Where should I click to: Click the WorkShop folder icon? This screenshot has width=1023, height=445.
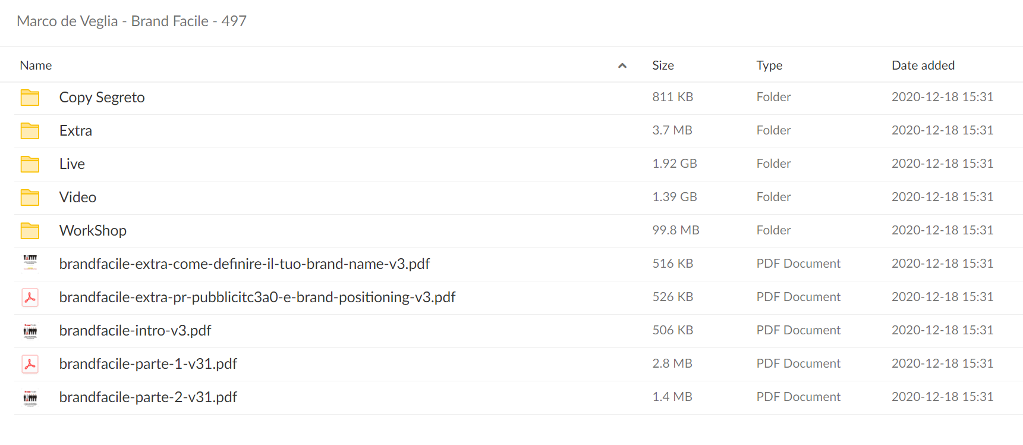coord(30,231)
